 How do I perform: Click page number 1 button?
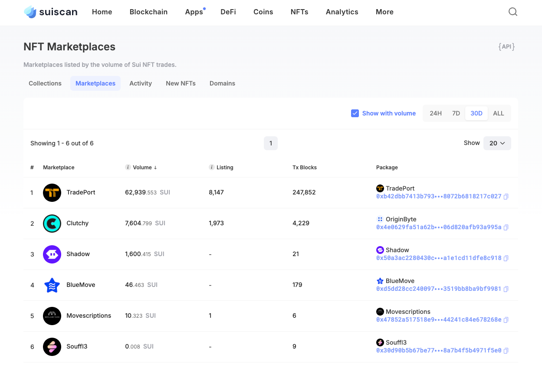(x=271, y=143)
